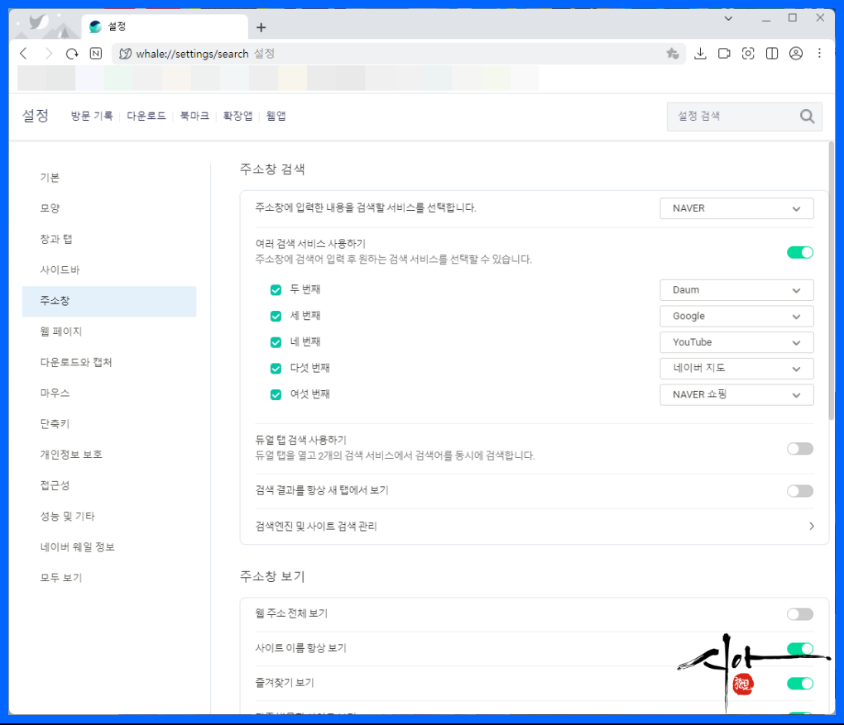Uncheck the 네 번째 checkbox
The image size is (844, 725).
(x=276, y=342)
